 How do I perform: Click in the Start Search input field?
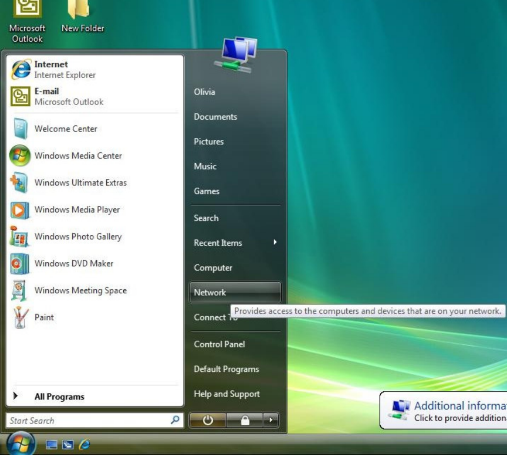coord(94,420)
